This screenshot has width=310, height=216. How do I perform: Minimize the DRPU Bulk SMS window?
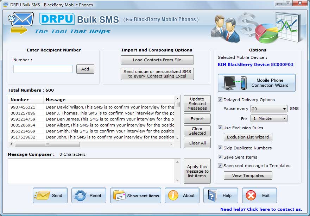[x=279, y=4]
